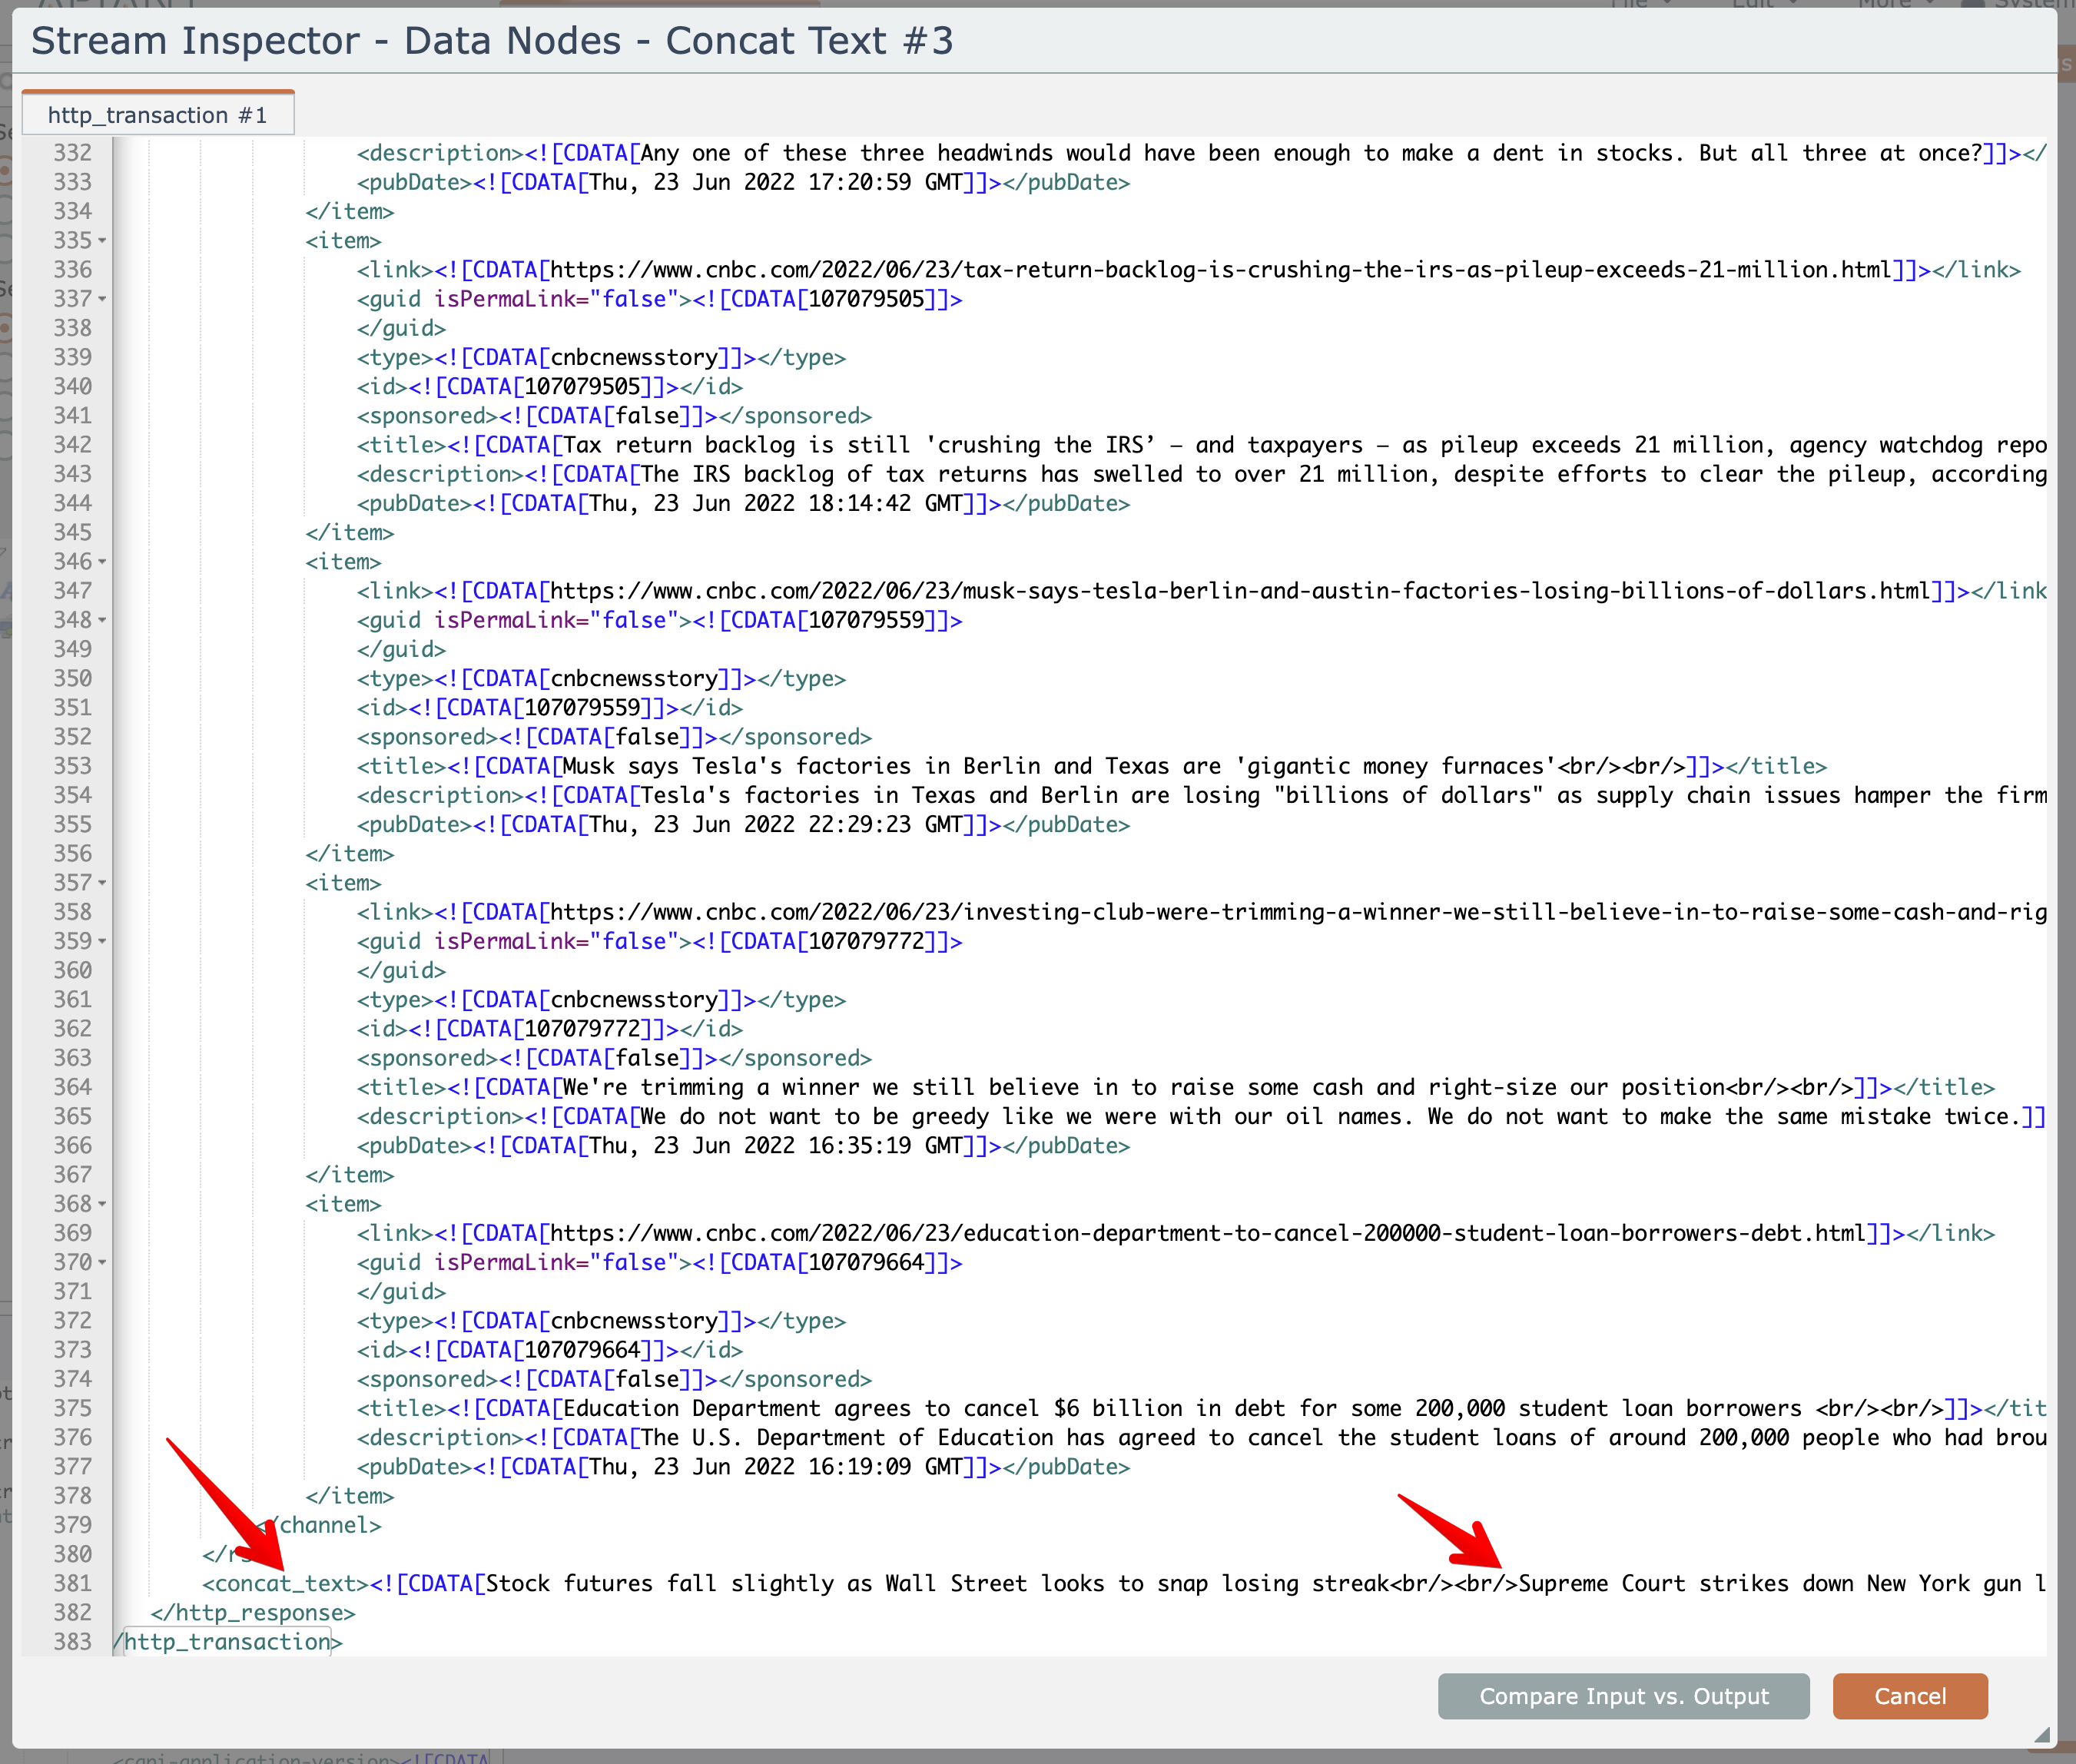Screen dimensions: 2076x1764
Task: Collapse the item fold arrow at line 335
Action: click(x=102, y=241)
